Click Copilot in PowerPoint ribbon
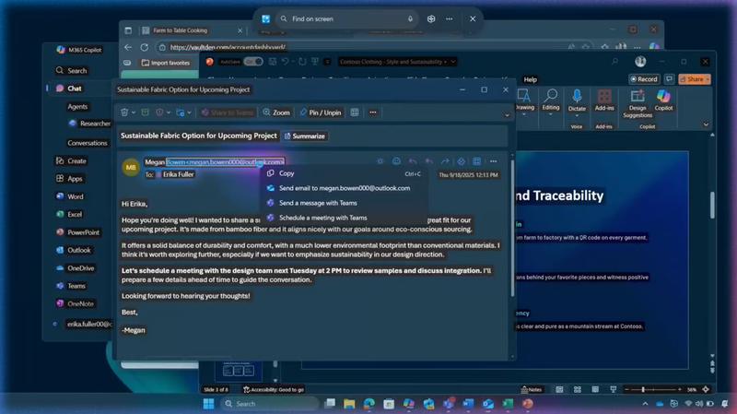Image resolution: width=737 pixels, height=414 pixels. pyautogui.click(x=663, y=101)
